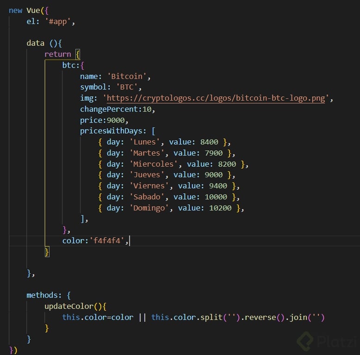Click value 8400 in the Lunes row
Screen dimensions: 360x355
click(209, 142)
